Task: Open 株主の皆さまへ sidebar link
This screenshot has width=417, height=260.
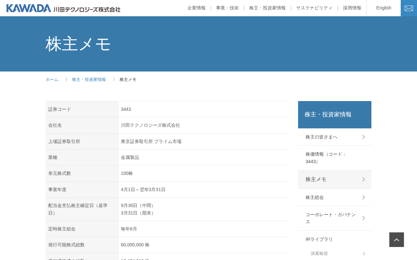Action: click(335, 137)
